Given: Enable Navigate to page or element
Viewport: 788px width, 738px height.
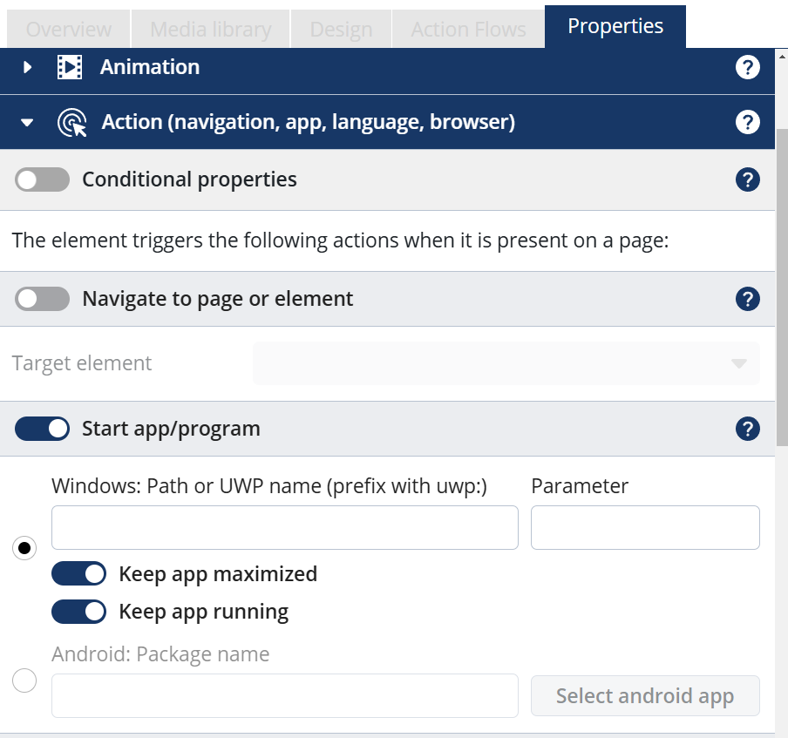Looking at the screenshot, I should coord(42,299).
